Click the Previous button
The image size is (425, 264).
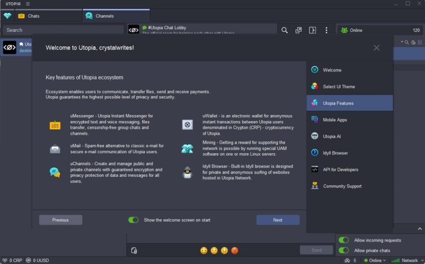[61, 220]
